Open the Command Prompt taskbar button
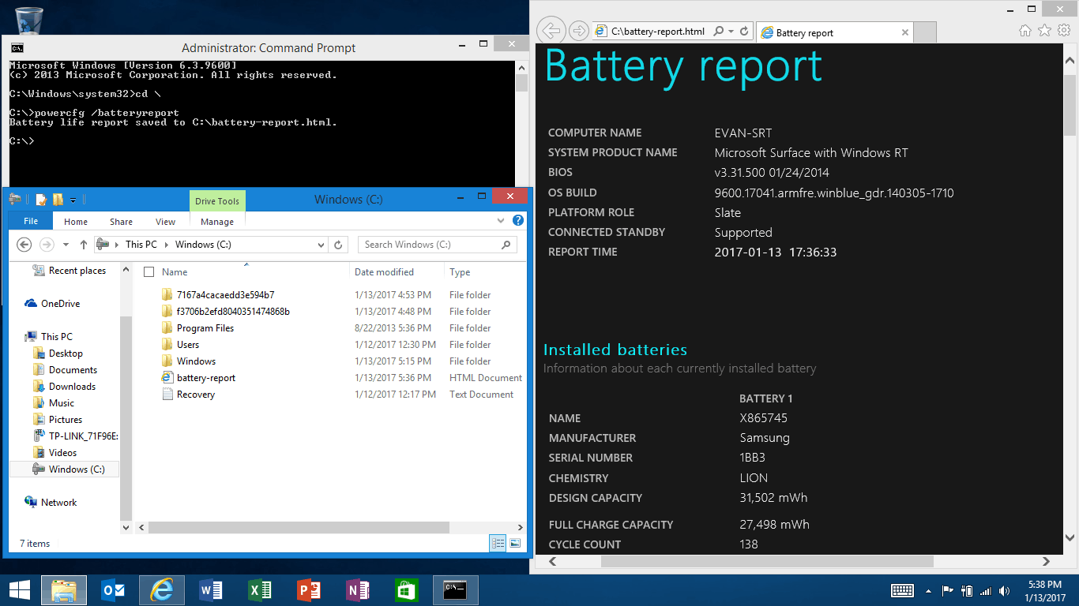The height and width of the screenshot is (606, 1079). click(455, 590)
